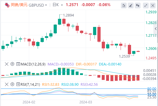Select the 2024-03 date on time axis
158x106 pixels.
pos(86,102)
